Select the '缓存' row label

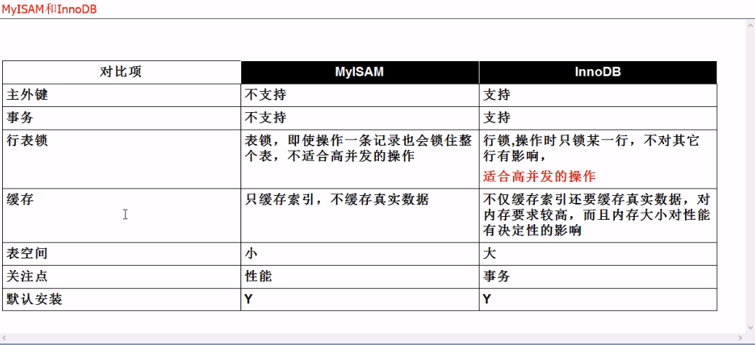click(x=20, y=199)
